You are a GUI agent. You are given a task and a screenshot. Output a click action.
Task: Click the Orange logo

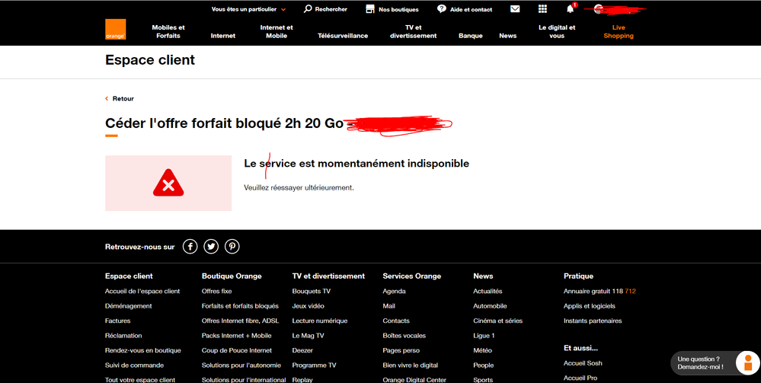(x=116, y=30)
